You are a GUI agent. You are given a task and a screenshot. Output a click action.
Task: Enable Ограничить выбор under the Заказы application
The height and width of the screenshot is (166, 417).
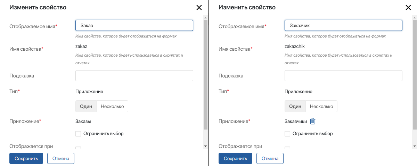(x=78, y=133)
